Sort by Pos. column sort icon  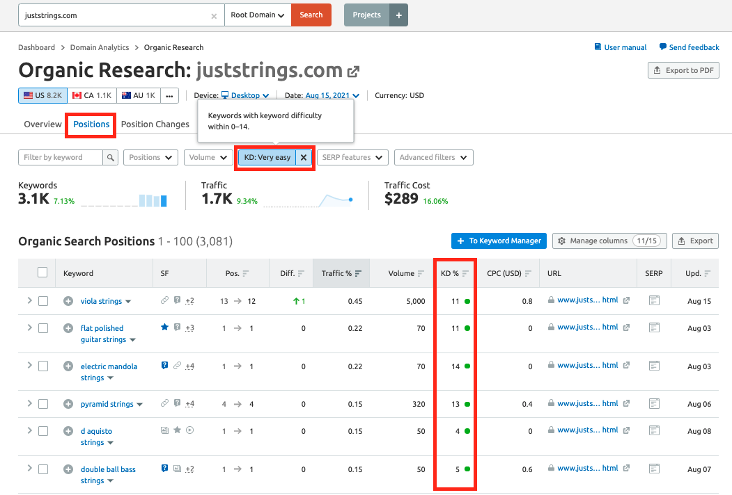pyautogui.click(x=246, y=274)
